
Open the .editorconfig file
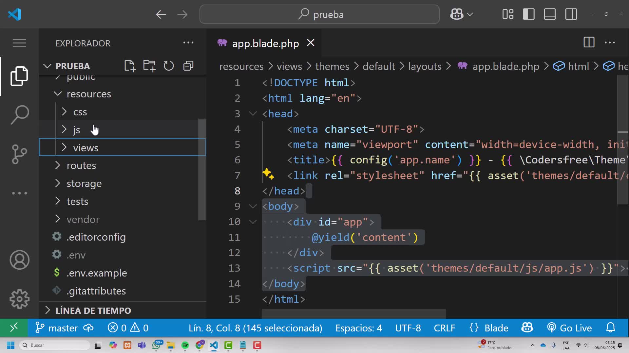(x=122, y=237)
